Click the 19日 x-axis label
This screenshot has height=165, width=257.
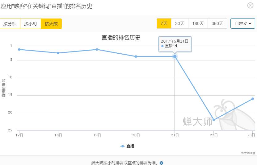97,135
